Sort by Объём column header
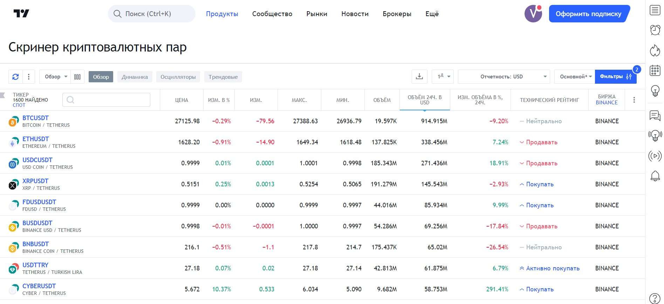This screenshot has width=664, height=304. pos(382,100)
